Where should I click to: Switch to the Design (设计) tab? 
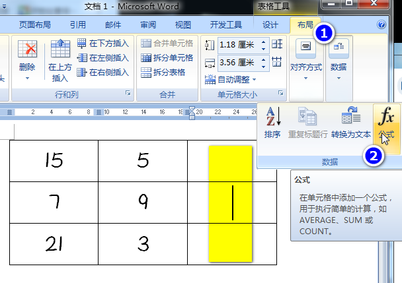coord(270,25)
